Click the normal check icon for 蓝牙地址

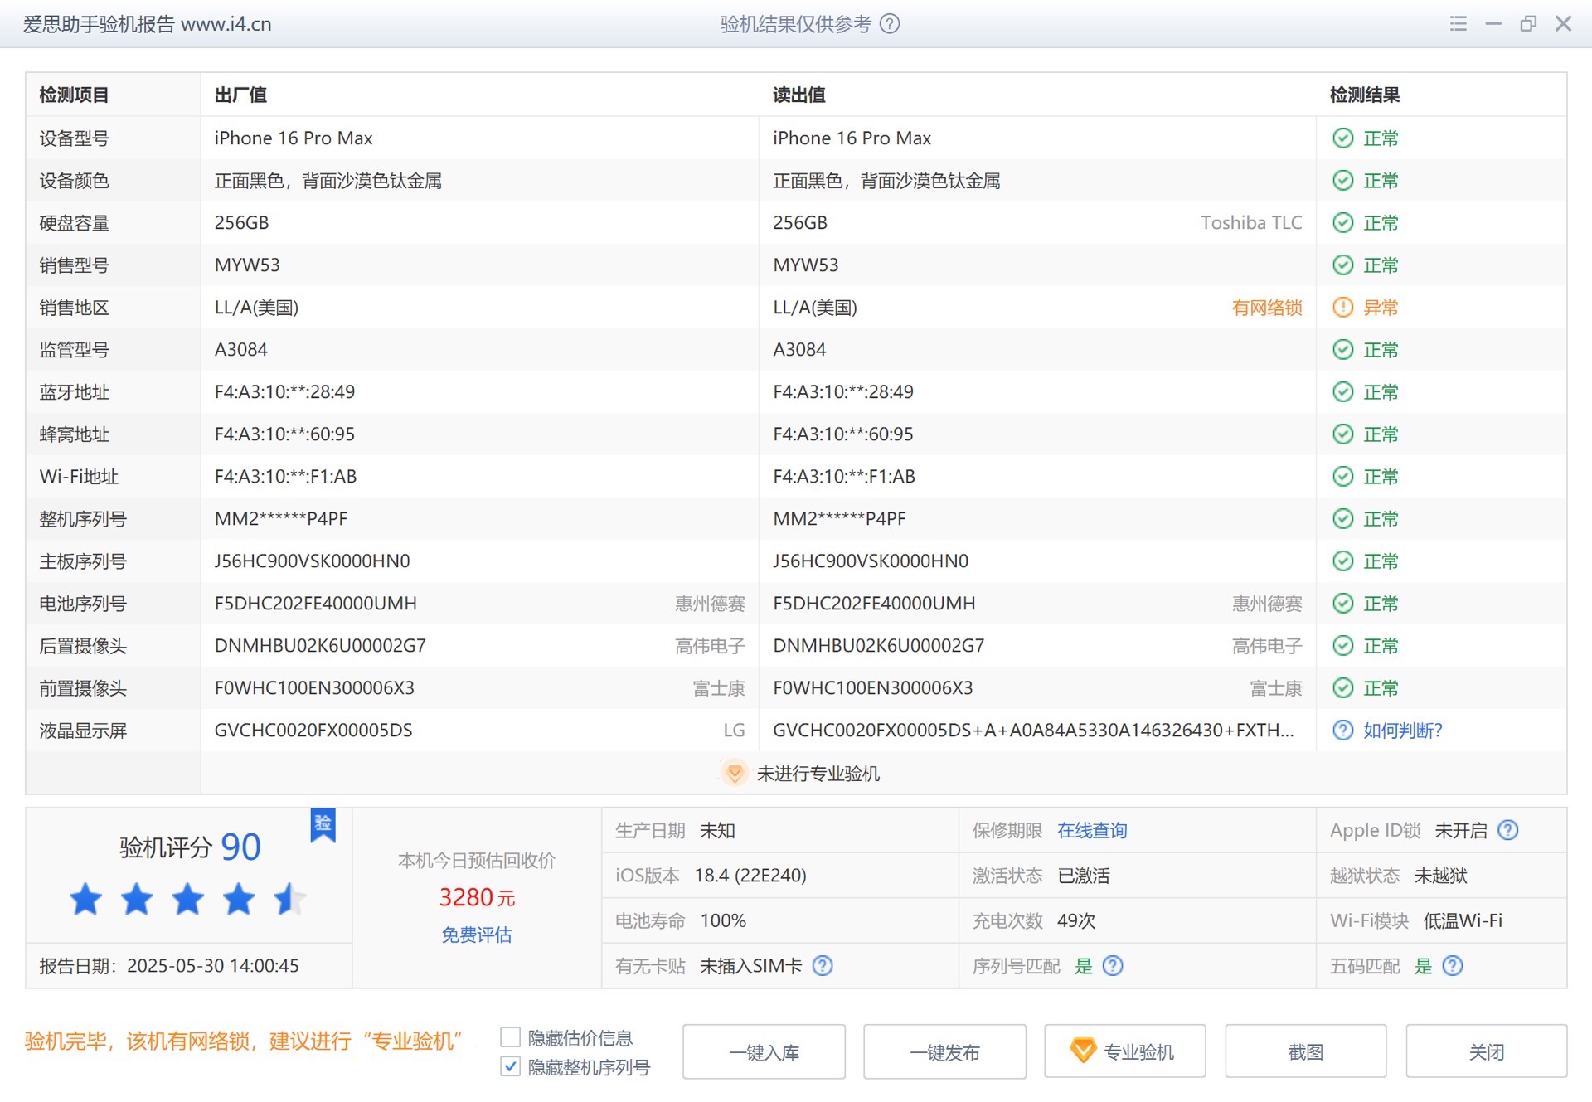coord(1342,392)
